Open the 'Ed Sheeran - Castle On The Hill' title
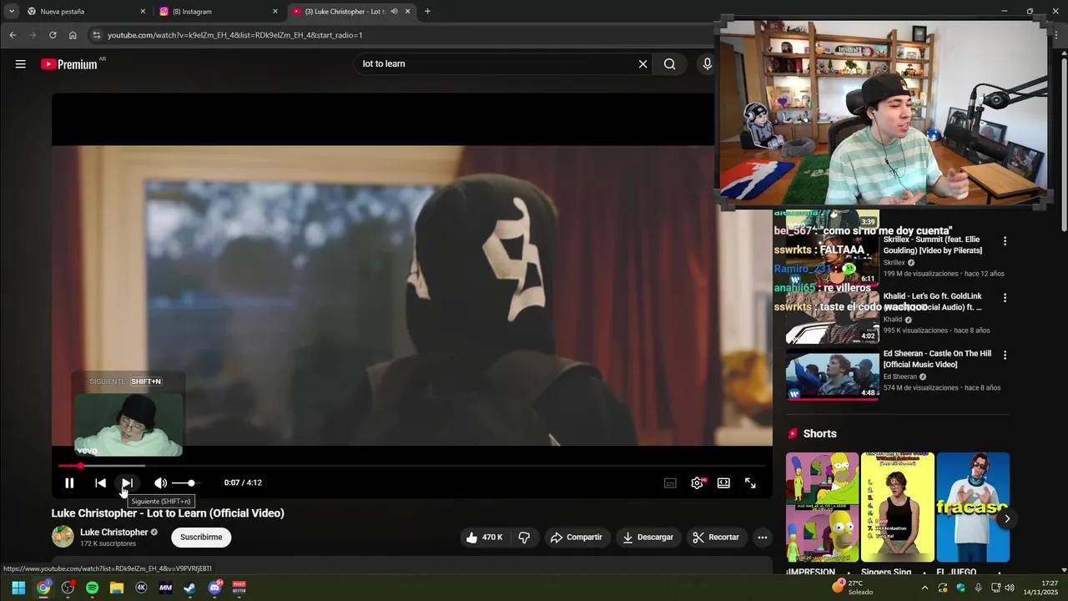The height and width of the screenshot is (601, 1068). (x=937, y=359)
